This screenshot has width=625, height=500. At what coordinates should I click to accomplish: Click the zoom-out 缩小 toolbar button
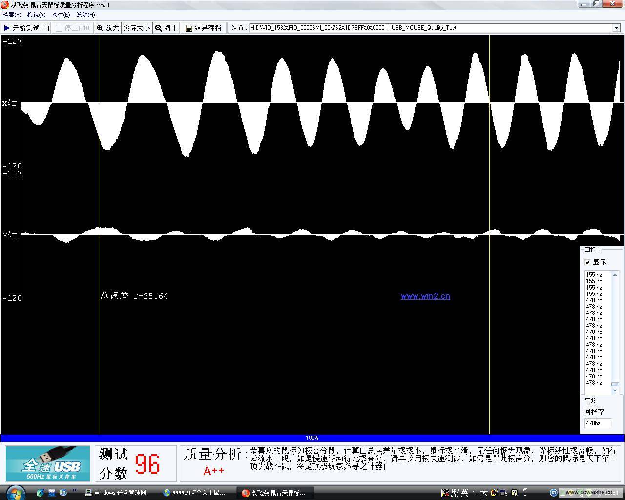167,28
